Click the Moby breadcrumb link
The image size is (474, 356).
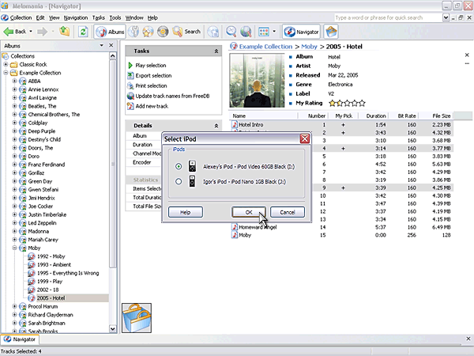click(309, 47)
